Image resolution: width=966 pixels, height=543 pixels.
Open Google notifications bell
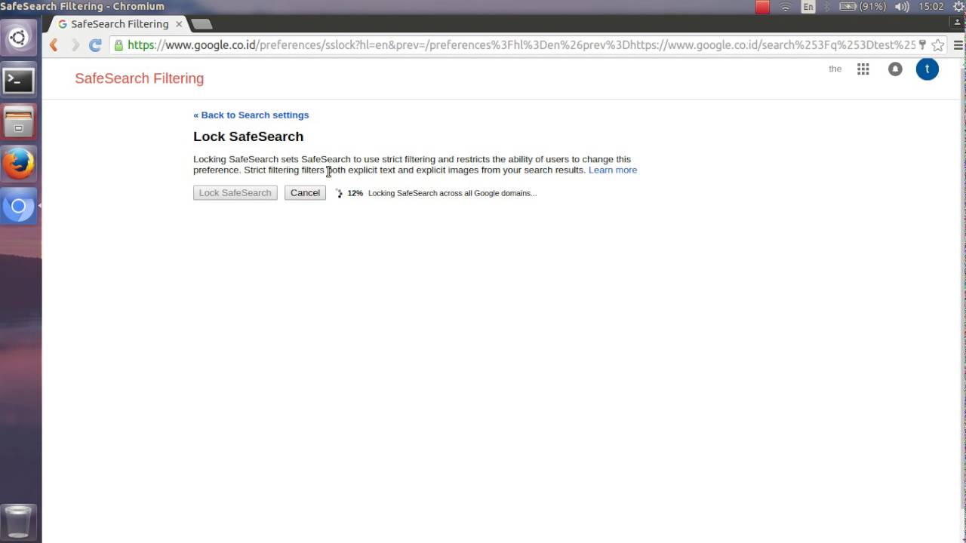pos(895,69)
